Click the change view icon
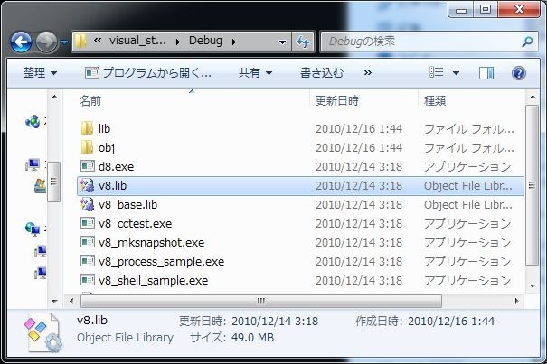547x364 pixels. (x=437, y=72)
